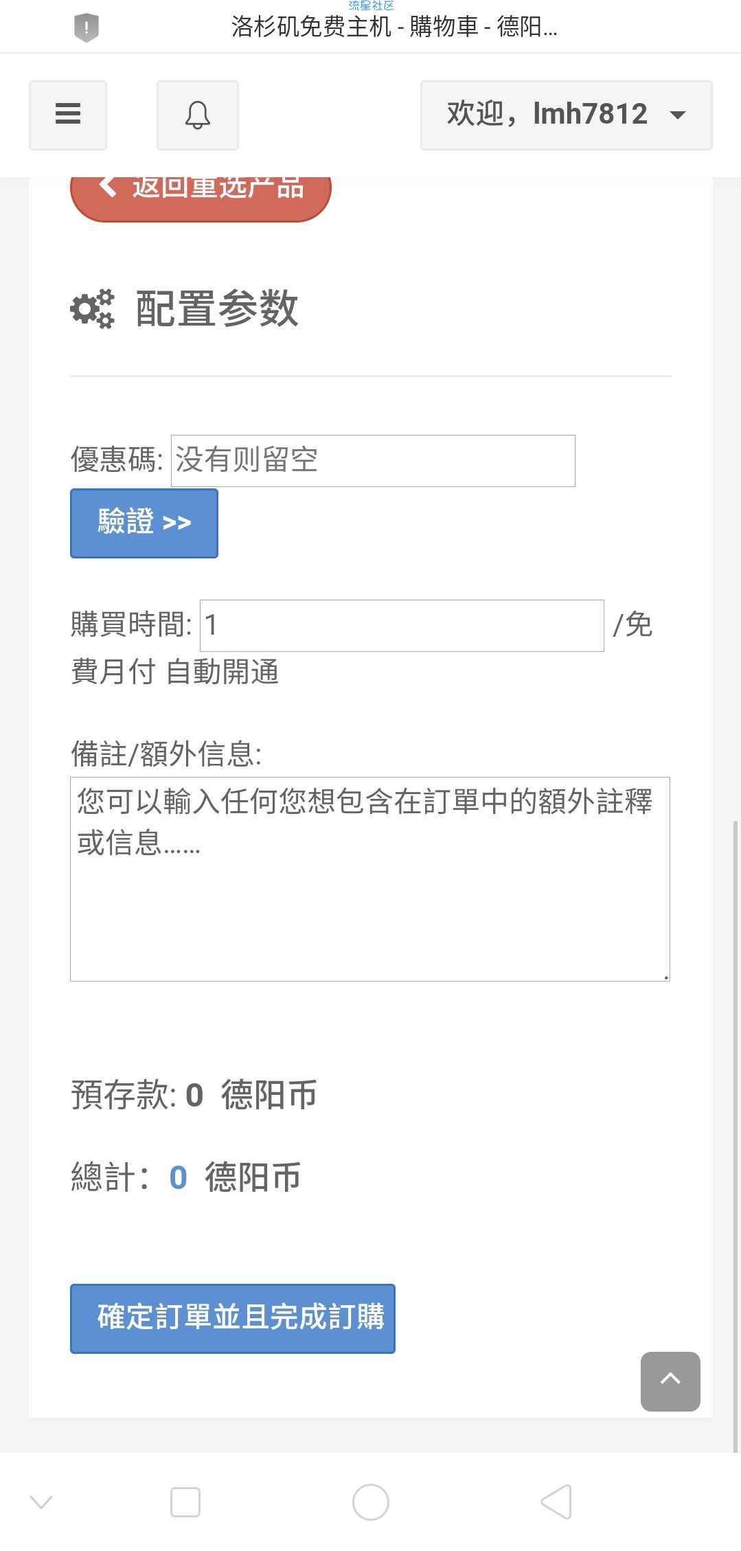Click into the 備註 extra notes textarea
The height and width of the screenshot is (1551, 741).
pos(369,879)
